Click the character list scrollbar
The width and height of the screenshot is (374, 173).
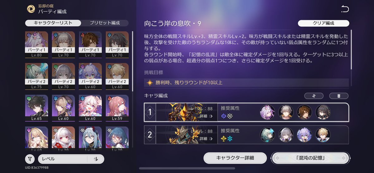pyautogui.click(x=133, y=61)
